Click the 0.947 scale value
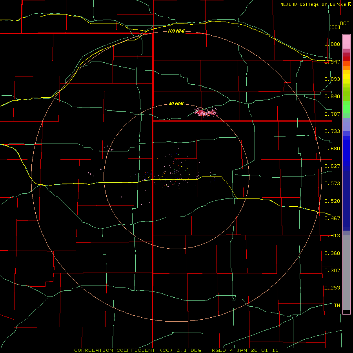The height and width of the screenshot is (353, 353). 332,62
